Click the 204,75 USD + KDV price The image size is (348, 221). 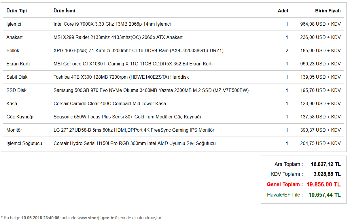tap(320, 143)
